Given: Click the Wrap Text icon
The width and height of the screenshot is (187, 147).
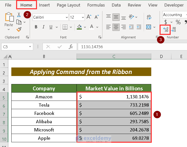Looking at the screenshot, I should click(149, 17).
